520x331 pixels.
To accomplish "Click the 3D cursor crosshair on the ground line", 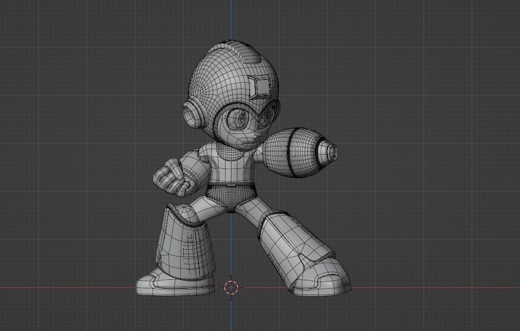I will pyautogui.click(x=231, y=287).
